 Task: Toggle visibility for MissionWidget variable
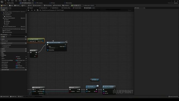pyautogui.click(x=26, y=66)
